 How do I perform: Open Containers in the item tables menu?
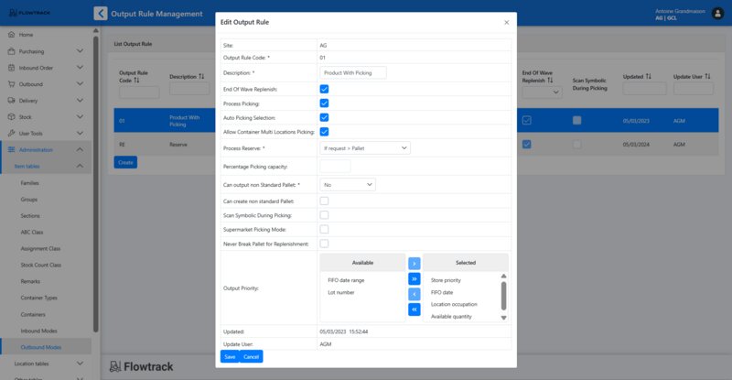pos(34,314)
